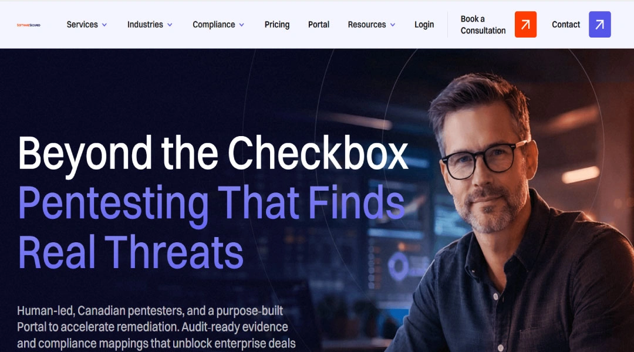Open the Industries menu item

point(145,25)
